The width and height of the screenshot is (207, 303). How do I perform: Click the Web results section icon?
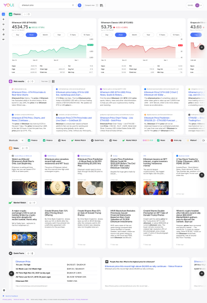pyautogui.click(x=11, y=81)
